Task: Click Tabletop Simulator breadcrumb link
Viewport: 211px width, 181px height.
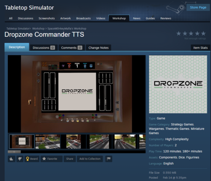Action: click(x=18, y=29)
